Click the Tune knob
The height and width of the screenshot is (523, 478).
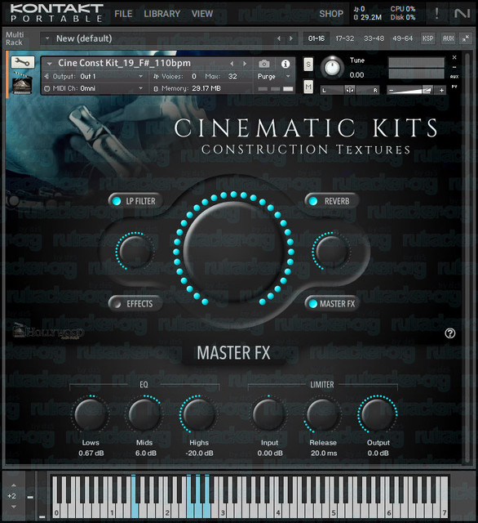click(332, 67)
